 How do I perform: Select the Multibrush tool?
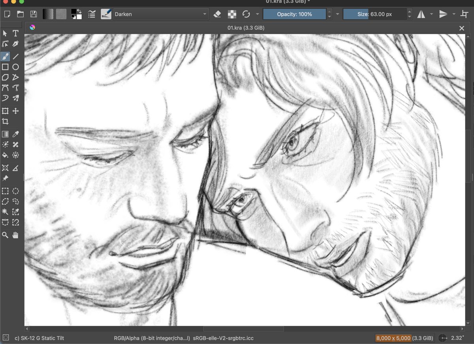[x=15, y=98]
